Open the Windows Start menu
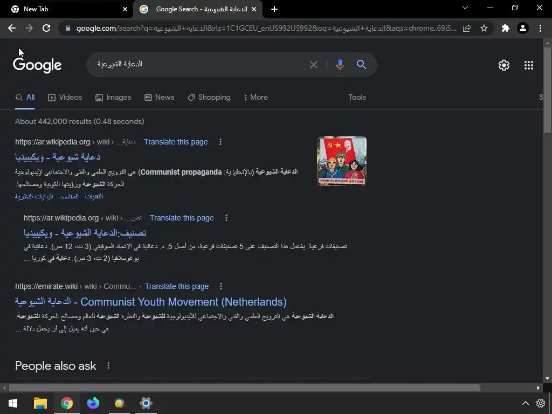This screenshot has height=414, width=552. pyautogui.click(x=13, y=403)
